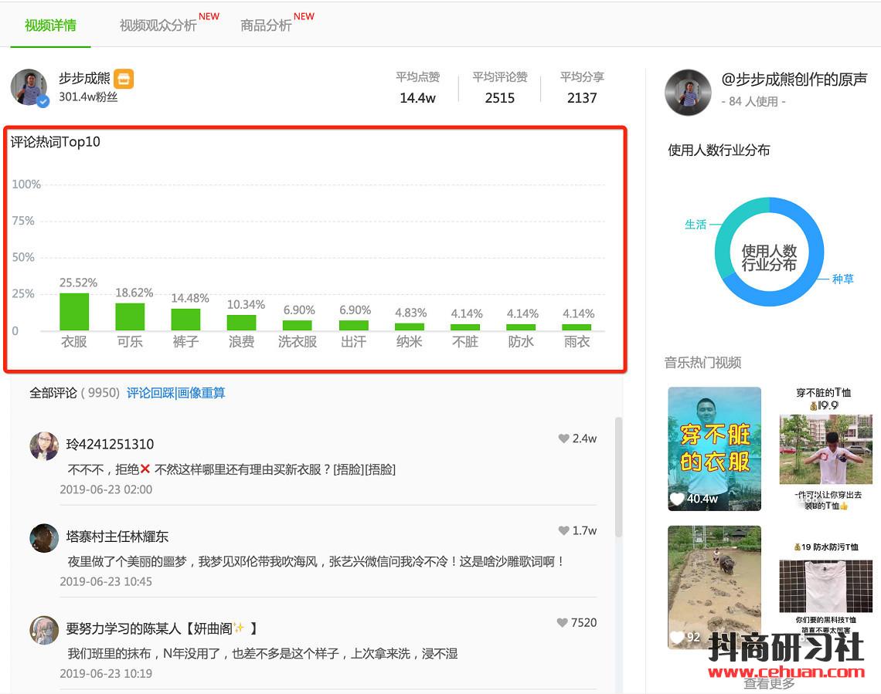Select the 视频详情 tab
Screen dimensions: 881x694
[x=50, y=25]
